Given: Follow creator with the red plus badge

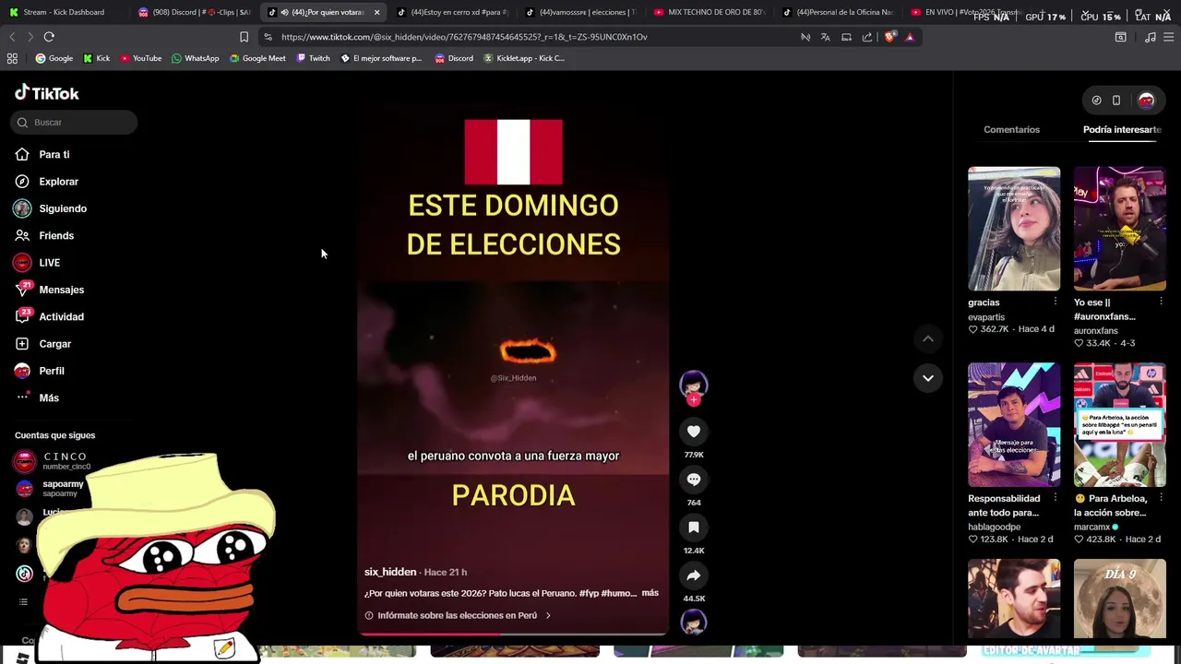Looking at the screenshot, I should coord(694,400).
